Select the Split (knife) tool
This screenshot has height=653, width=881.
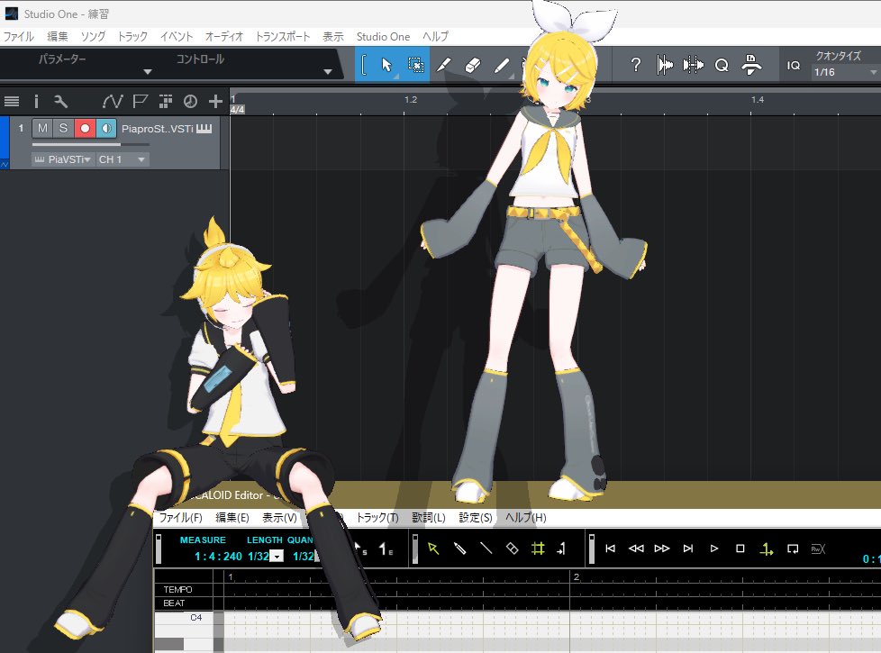444,65
